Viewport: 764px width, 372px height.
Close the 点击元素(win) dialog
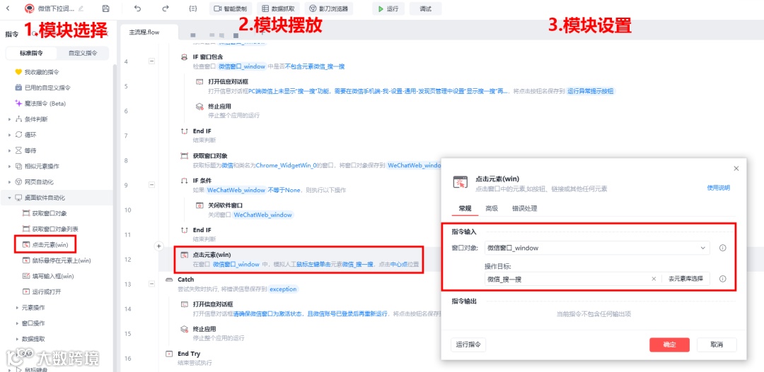pos(736,168)
